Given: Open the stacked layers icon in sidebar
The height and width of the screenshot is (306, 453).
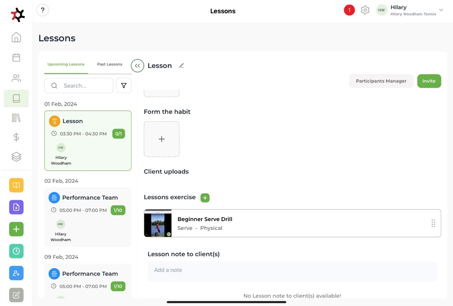Looking at the screenshot, I should click(x=16, y=157).
